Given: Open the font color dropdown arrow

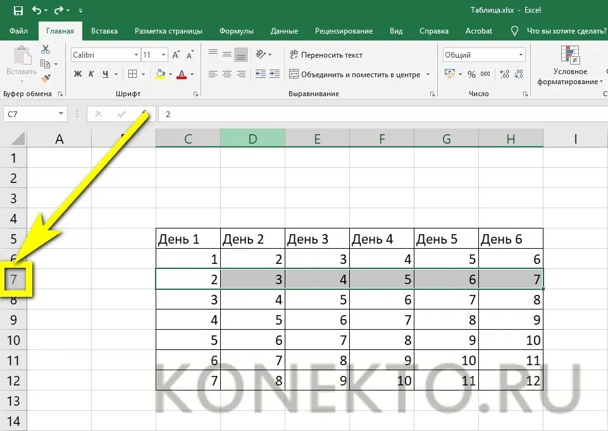Looking at the screenshot, I should pyautogui.click(x=192, y=74).
